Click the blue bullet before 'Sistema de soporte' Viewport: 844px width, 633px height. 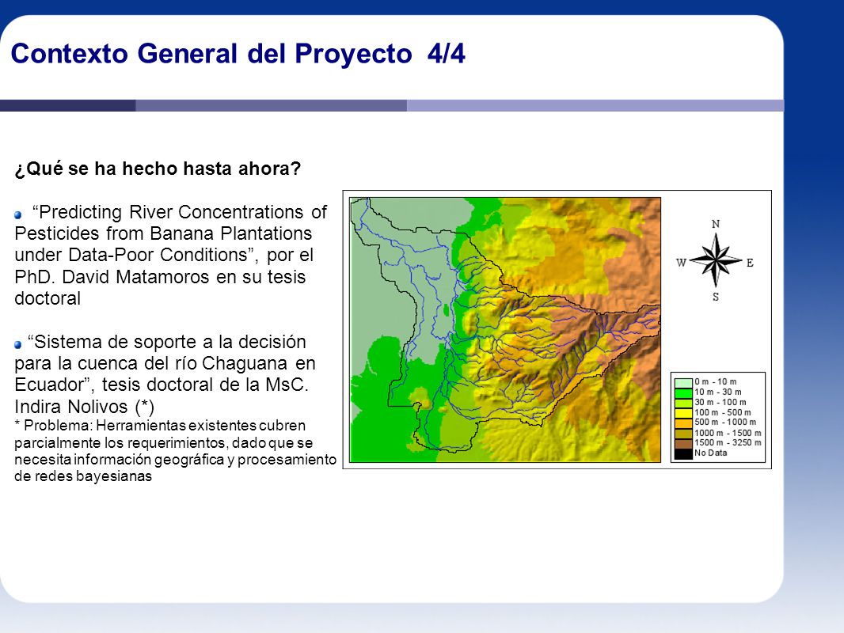coord(18,344)
